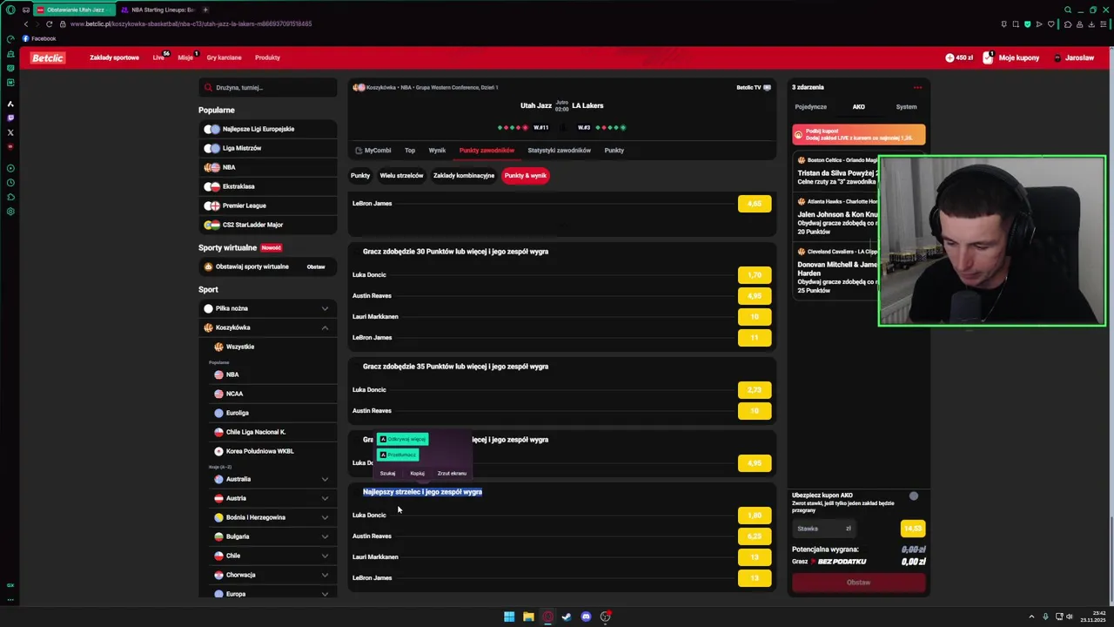Go back with the browser back arrow
This screenshot has height=627, width=1114.
(x=25, y=24)
